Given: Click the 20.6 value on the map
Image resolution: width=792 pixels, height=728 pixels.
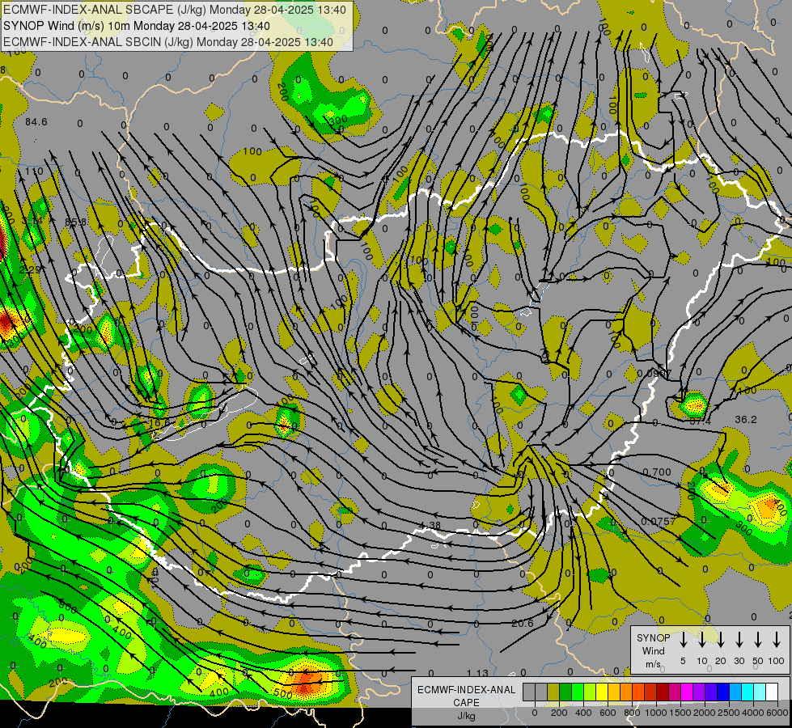Looking at the screenshot, I should 523,623.
